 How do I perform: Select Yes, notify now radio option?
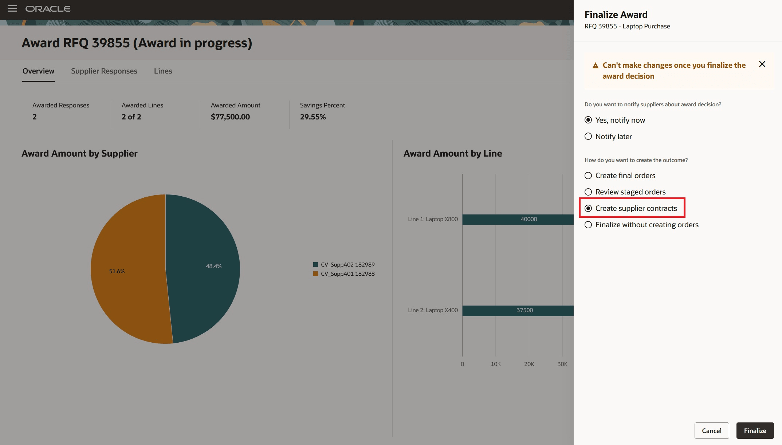[x=588, y=120]
